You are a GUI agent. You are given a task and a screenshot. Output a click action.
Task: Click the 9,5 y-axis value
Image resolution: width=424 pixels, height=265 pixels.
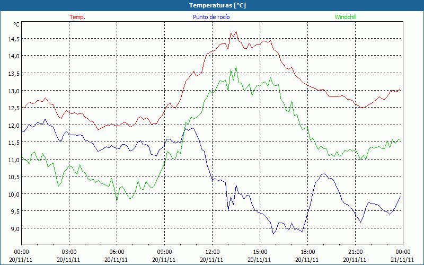(15, 211)
